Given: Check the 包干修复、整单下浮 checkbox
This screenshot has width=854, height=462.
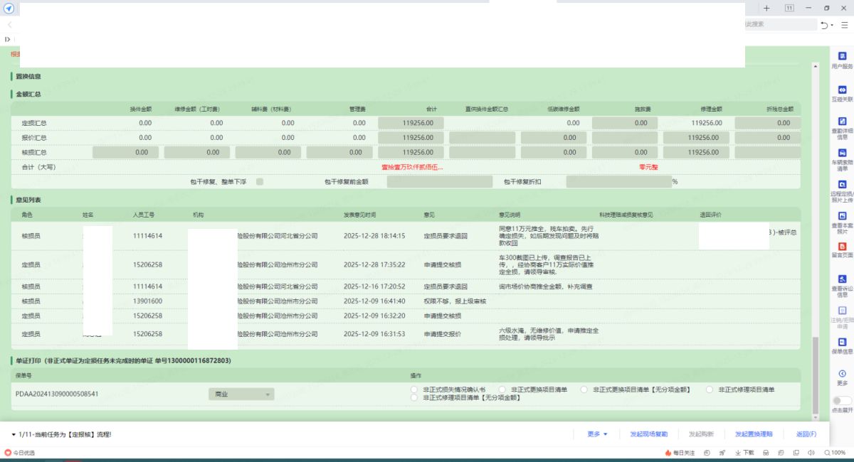Looking at the screenshot, I should click(x=260, y=182).
